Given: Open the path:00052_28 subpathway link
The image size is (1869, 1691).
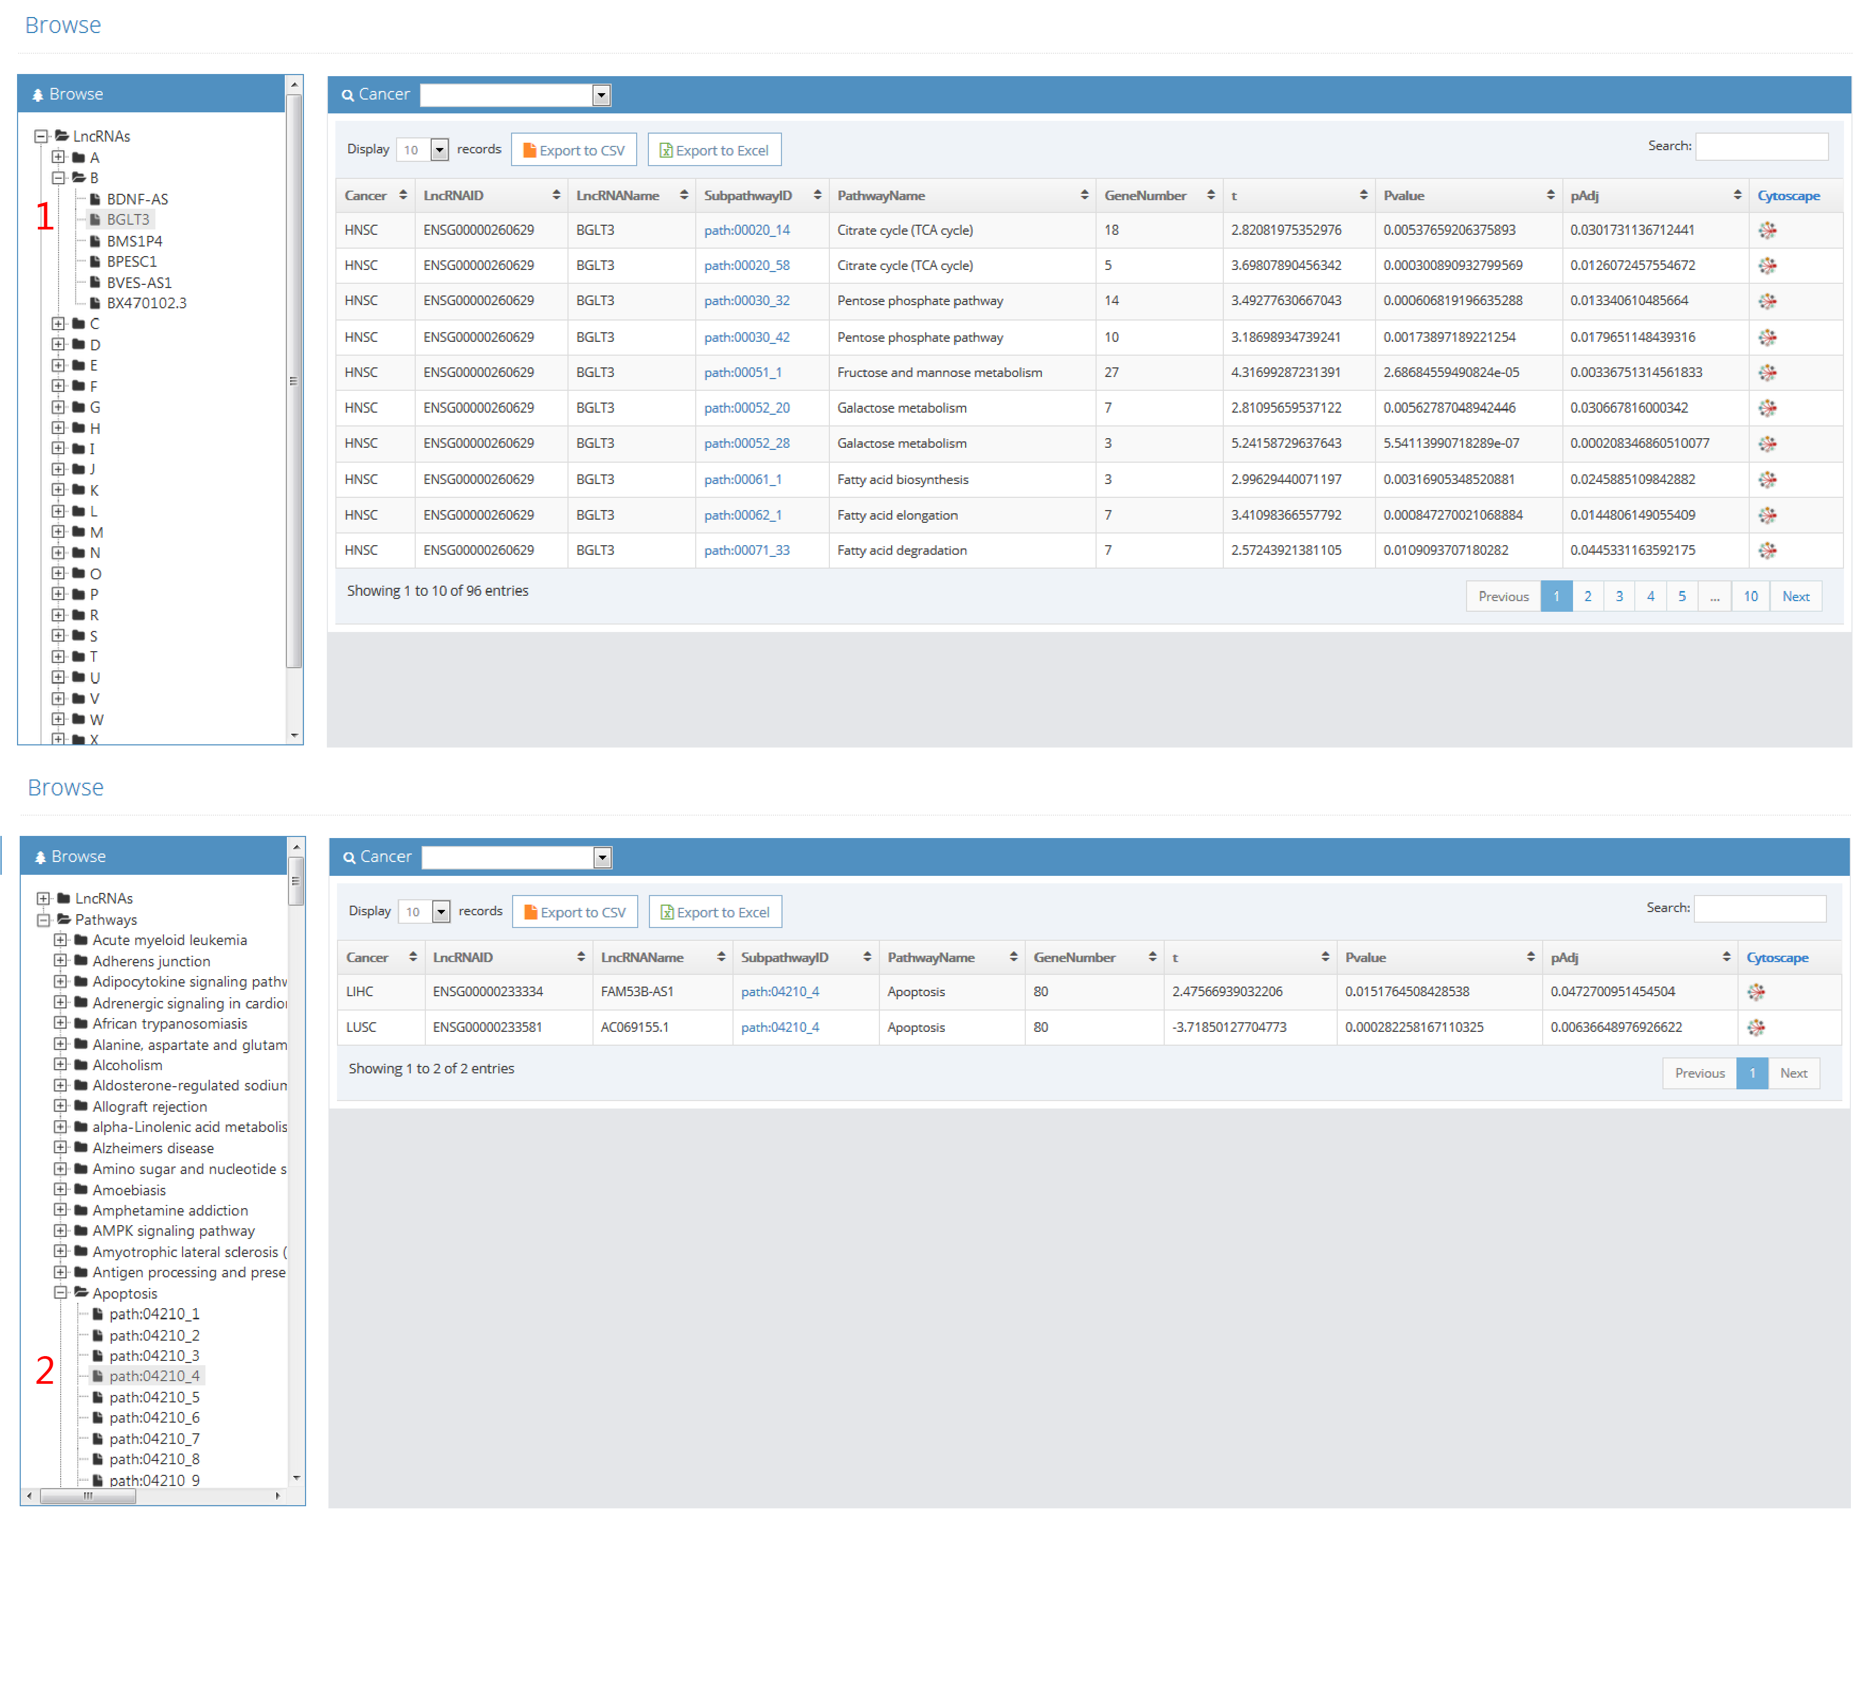Looking at the screenshot, I should (746, 443).
